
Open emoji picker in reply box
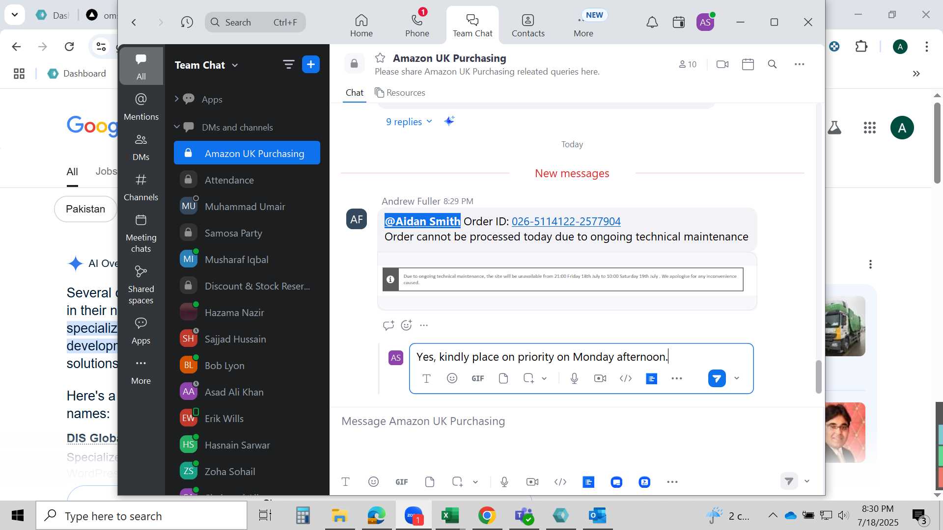[452, 378]
